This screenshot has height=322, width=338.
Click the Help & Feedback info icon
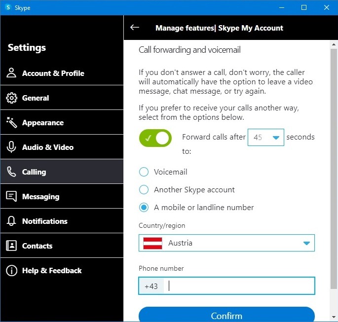point(11,270)
